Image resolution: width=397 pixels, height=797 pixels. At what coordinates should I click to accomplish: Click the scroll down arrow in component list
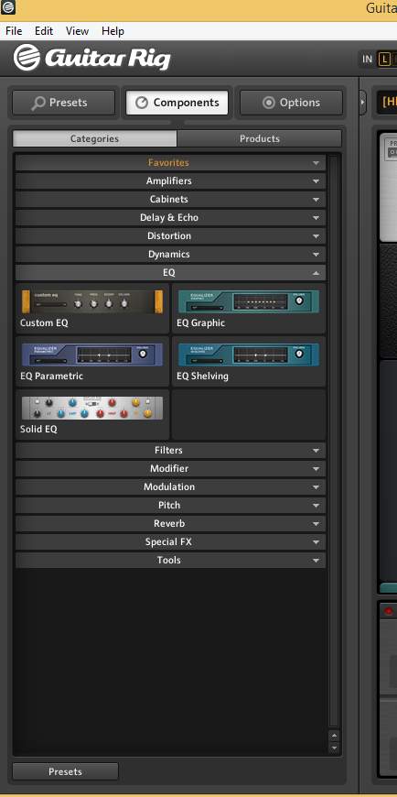coord(334,748)
